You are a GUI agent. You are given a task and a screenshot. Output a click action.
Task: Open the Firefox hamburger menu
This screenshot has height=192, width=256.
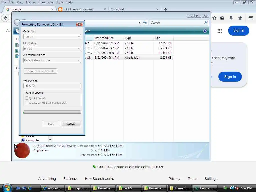click(251, 18)
